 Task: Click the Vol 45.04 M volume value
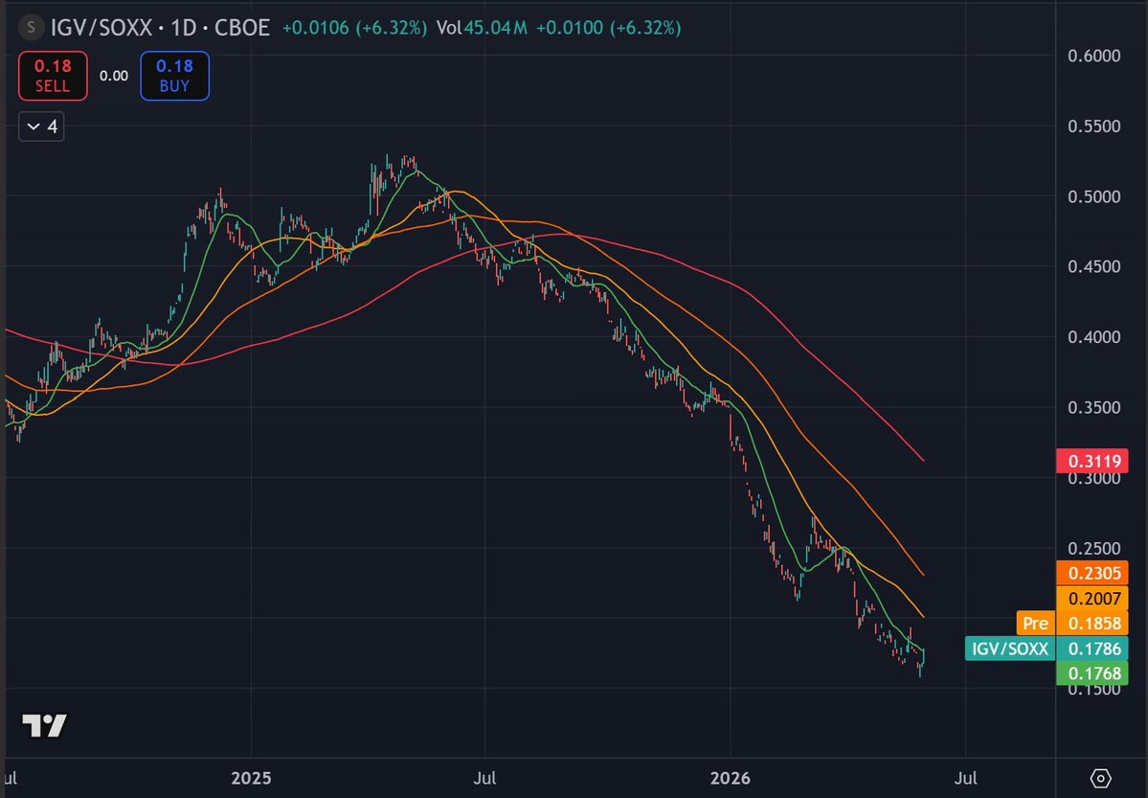click(x=482, y=28)
